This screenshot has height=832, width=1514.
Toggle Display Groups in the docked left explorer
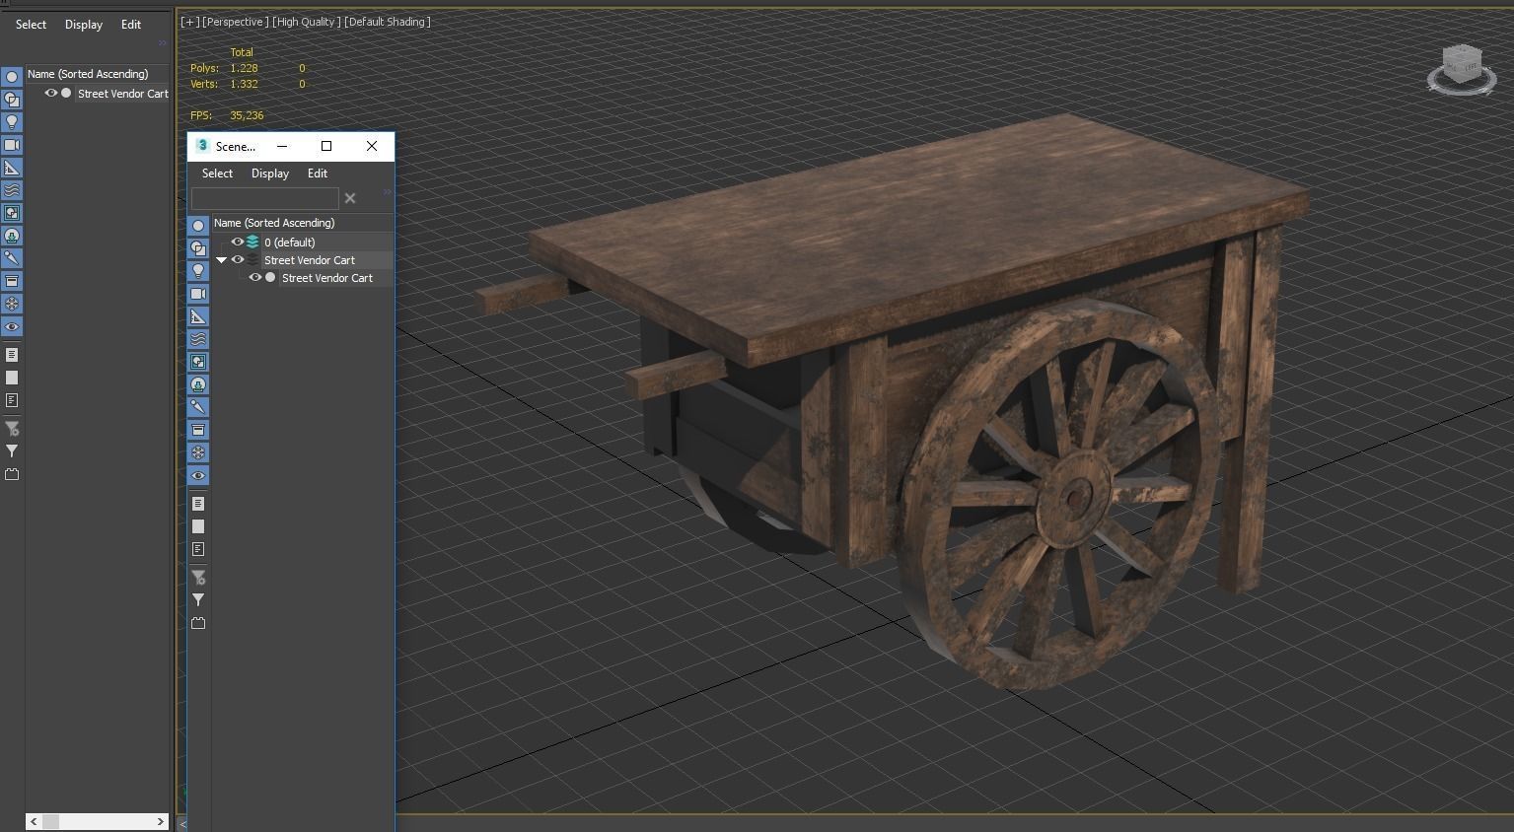click(12, 213)
